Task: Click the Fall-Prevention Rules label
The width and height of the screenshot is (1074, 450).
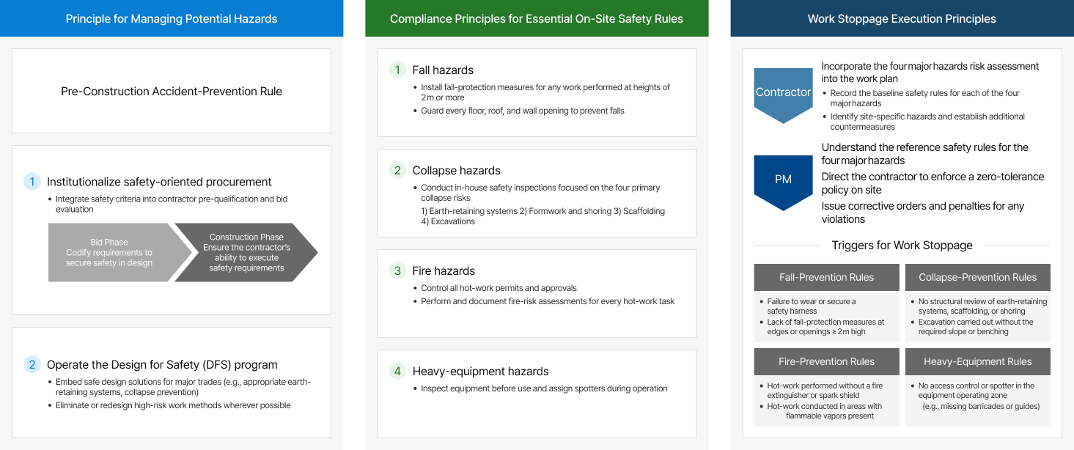Action: click(x=826, y=277)
